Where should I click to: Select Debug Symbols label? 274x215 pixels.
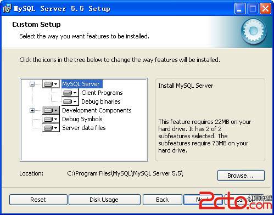point(82,119)
